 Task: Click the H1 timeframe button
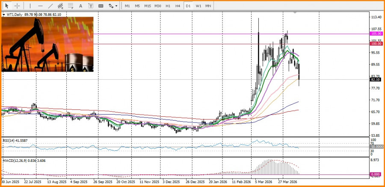[168, 6]
